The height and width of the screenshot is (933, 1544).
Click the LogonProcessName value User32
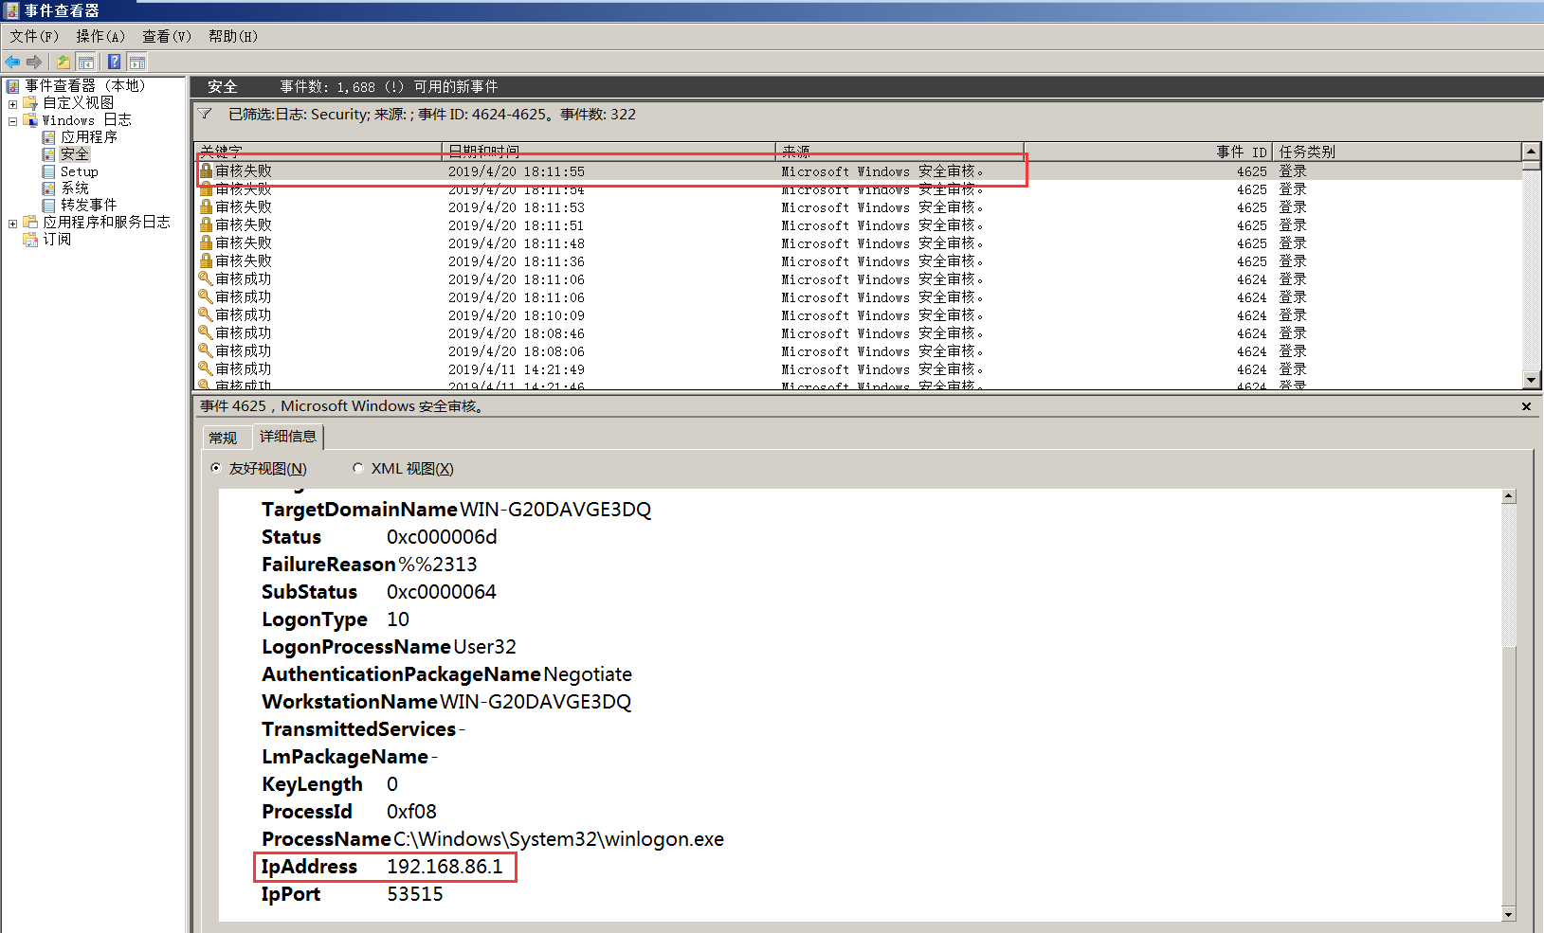point(484,647)
